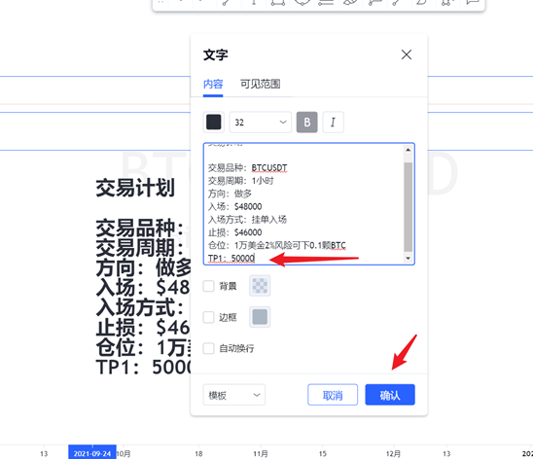Open the 边框 border color swatch
This screenshot has height=459, width=533.
260,317
